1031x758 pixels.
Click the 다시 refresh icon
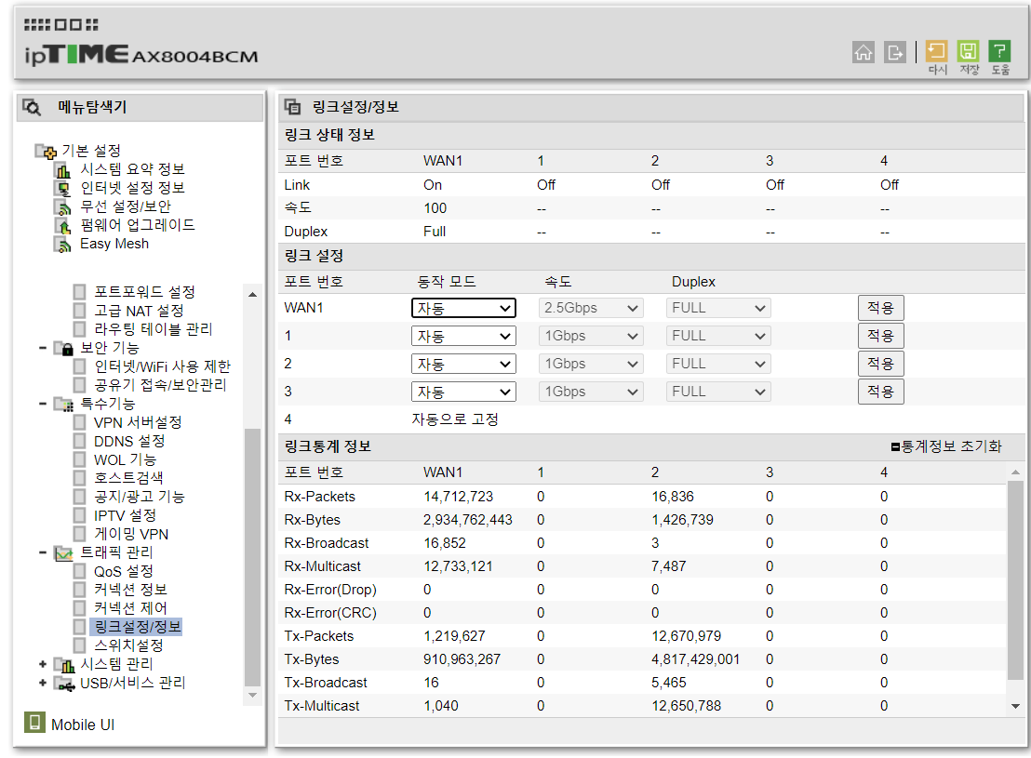[x=936, y=51]
